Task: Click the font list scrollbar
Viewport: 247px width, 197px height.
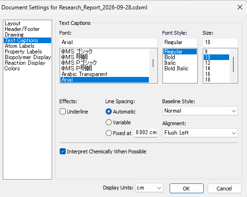Action: tap(153, 66)
